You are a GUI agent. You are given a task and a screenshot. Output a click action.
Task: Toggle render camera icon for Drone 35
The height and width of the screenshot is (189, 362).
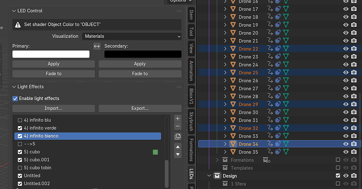(354, 152)
